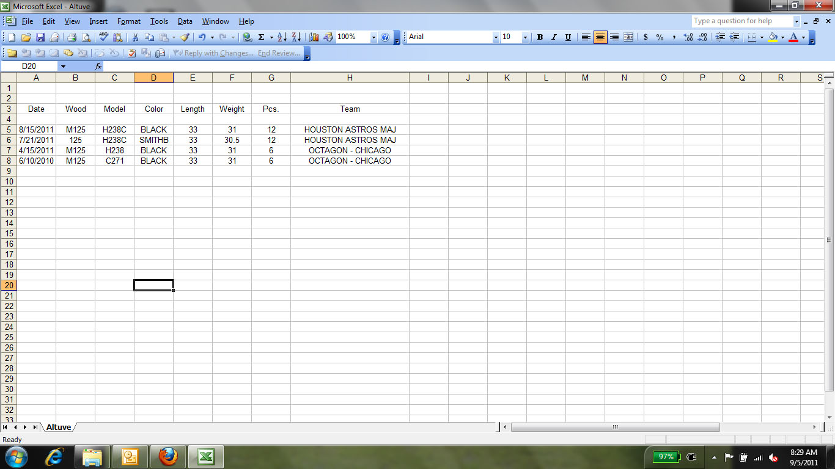Open the Font Color palette dropdown arrow
Viewport: 835px width, 469px height.
803,37
